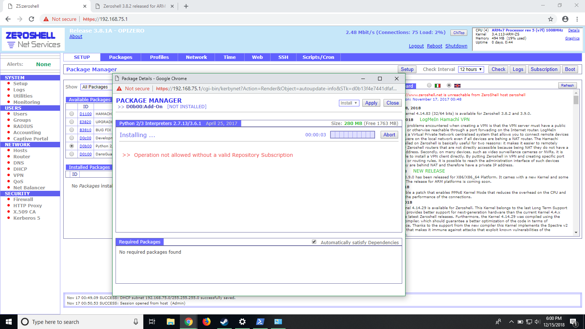585x329 pixels.
Task: Open Firewall in Security sidebar
Action: tap(23, 200)
